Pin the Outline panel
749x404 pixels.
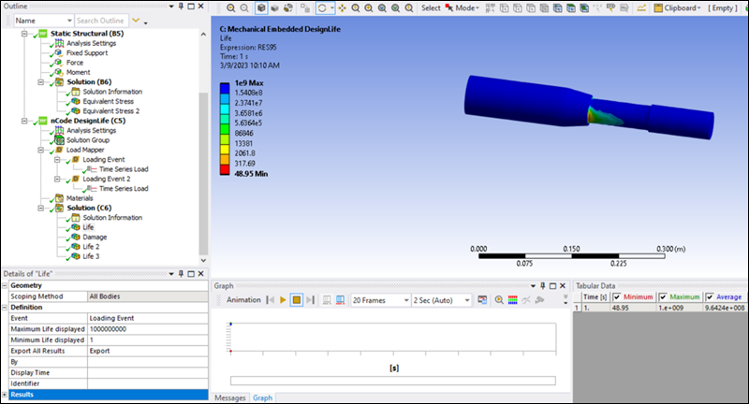179,7
